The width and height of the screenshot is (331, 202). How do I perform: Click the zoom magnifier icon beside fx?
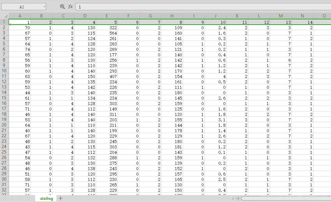point(62,7)
